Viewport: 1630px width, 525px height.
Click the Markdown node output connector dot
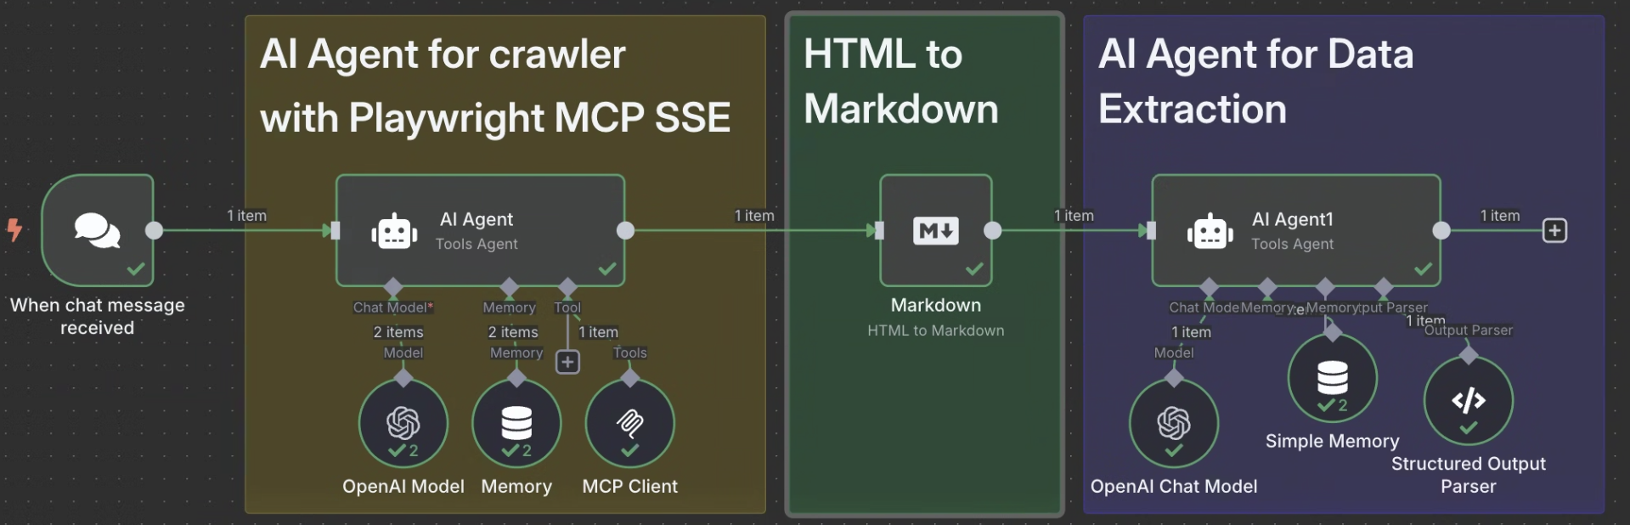click(992, 230)
